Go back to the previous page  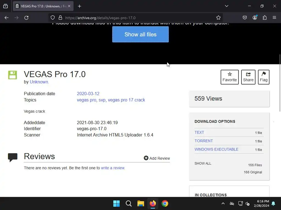[x=7, y=18]
